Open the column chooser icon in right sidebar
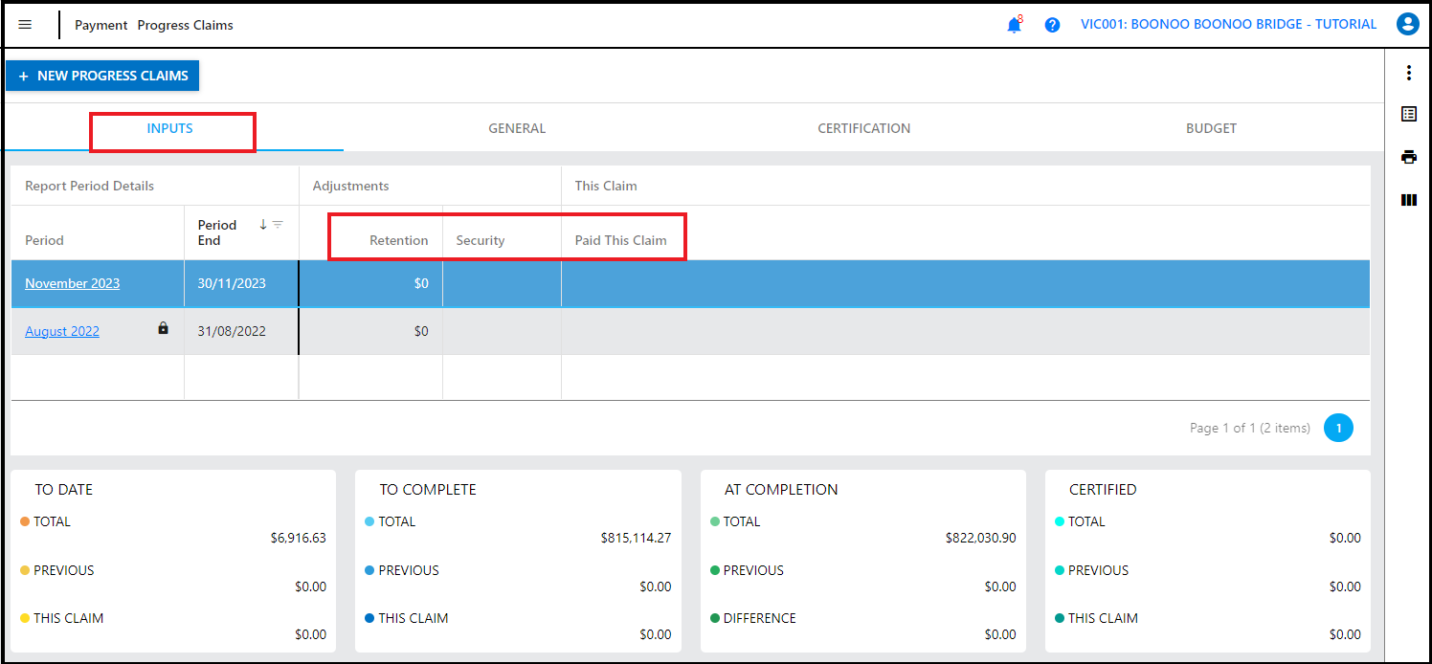Viewport: 1432px width, 664px height. pos(1408,200)
